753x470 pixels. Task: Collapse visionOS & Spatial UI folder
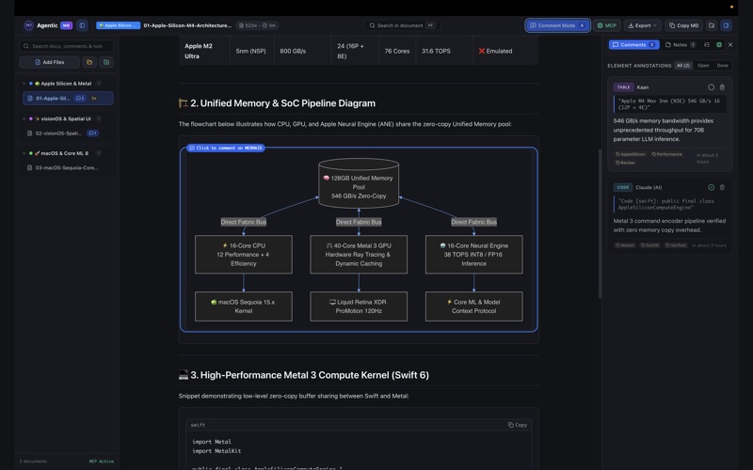[24, 118]
